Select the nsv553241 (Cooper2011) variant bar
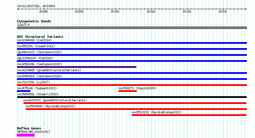255x138 pixels. (x=132, y=49)
